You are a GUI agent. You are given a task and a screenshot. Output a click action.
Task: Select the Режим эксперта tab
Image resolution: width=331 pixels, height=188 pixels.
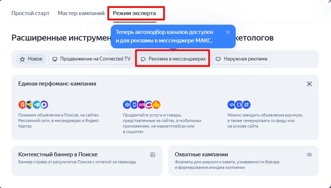pyautogui.click(x=134, y=13)
